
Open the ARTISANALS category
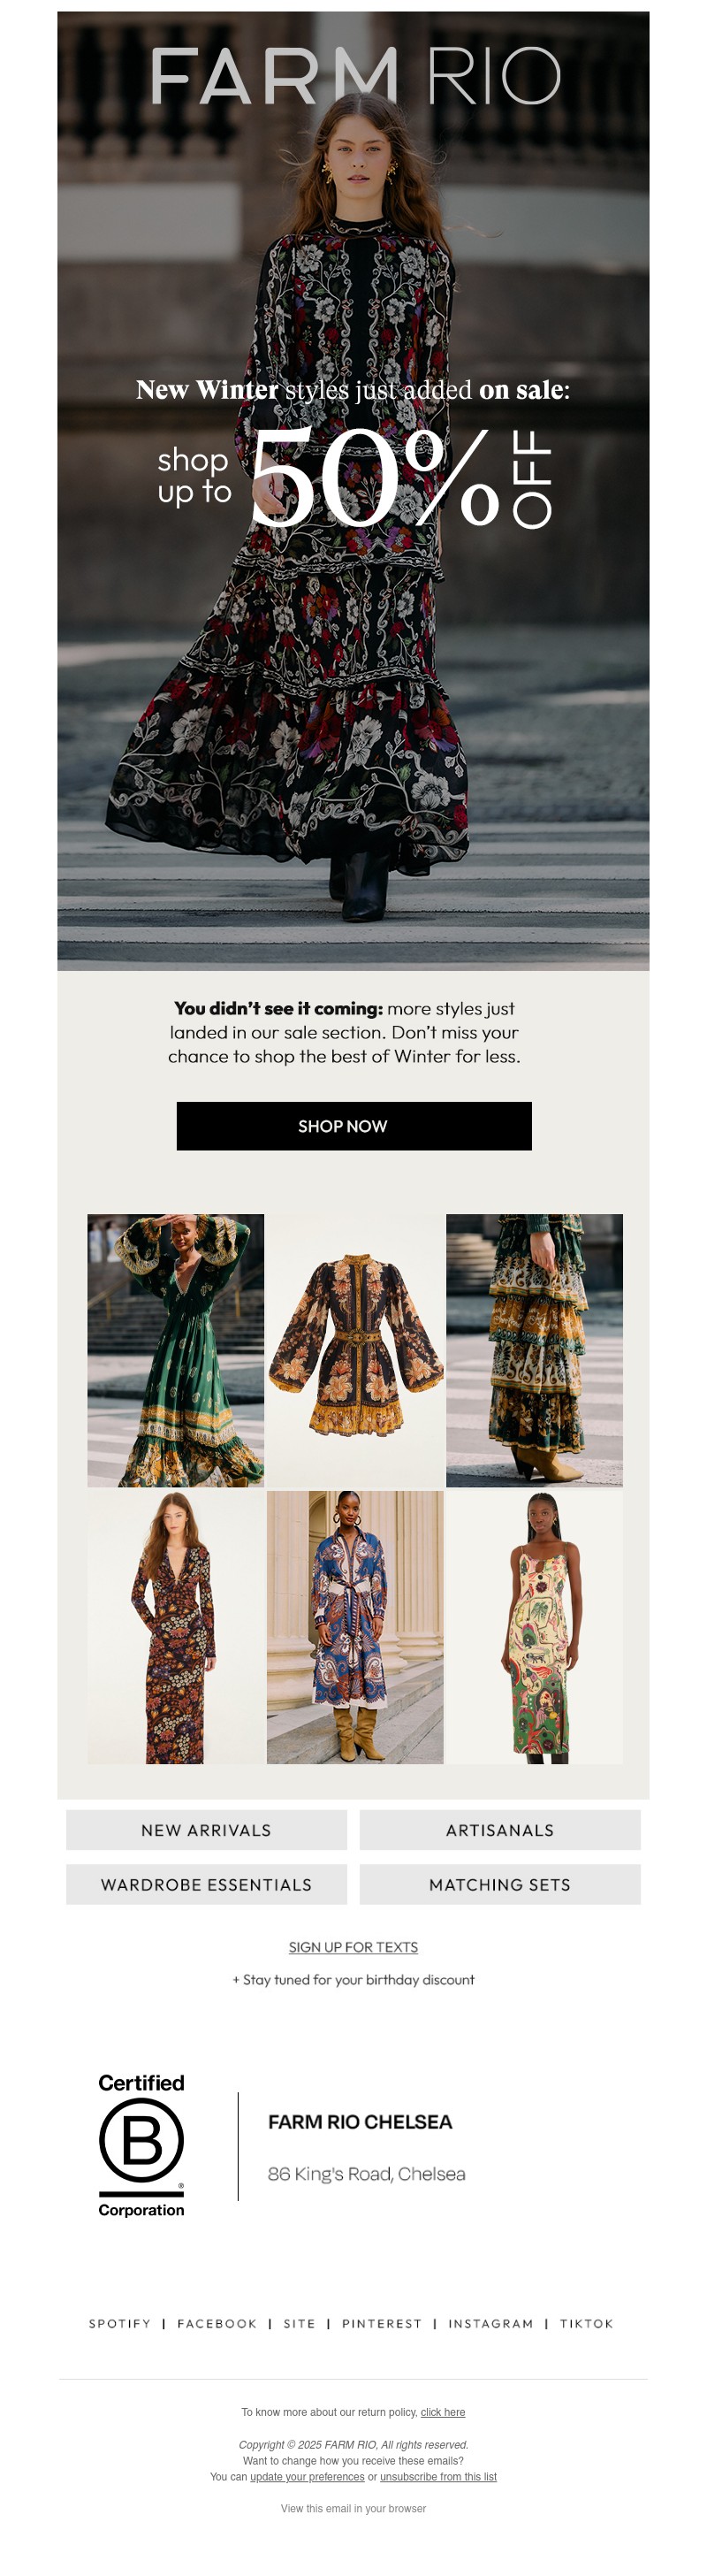[500, 1830]
